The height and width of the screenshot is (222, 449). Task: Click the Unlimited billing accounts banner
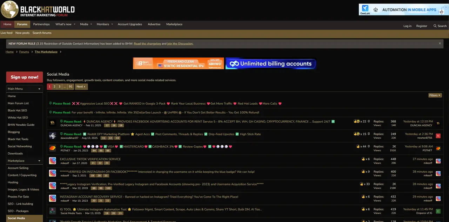coord(270,63)
